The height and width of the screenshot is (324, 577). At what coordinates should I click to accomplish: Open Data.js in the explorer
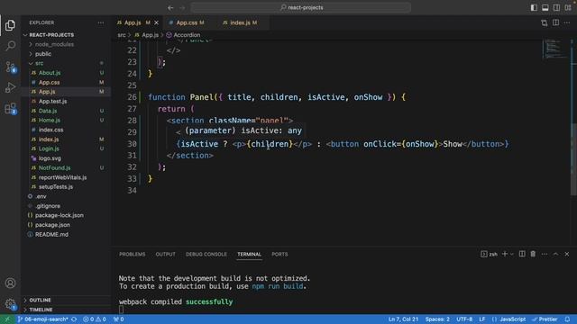click(x=48, y=111)
